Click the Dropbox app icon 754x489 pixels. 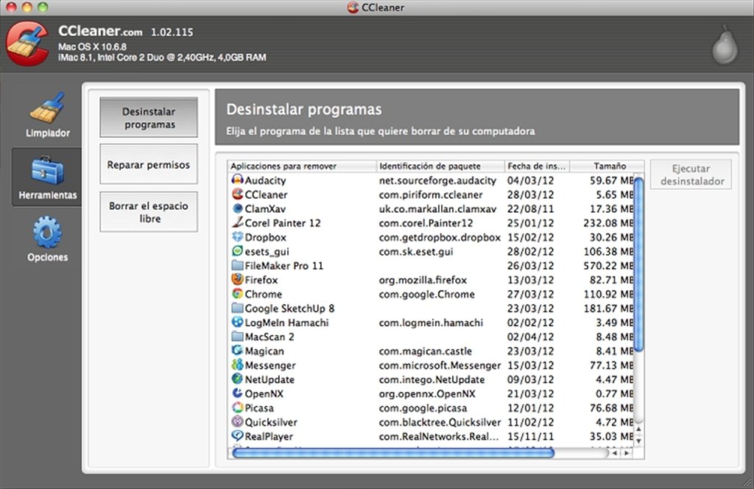[x=237, y=237]
